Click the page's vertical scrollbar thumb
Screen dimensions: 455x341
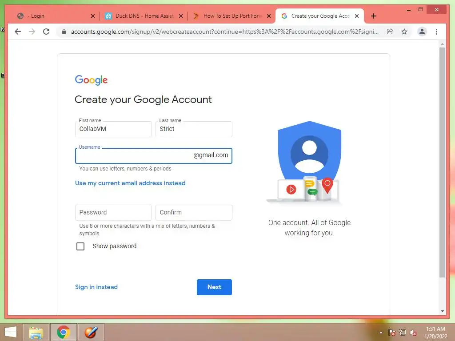point(442,163)
